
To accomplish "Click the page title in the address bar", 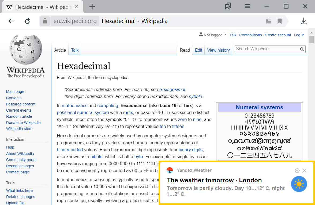I will 134,21.
